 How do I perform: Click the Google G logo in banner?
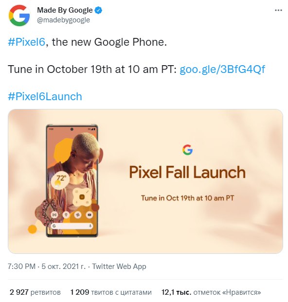[187, 150]
